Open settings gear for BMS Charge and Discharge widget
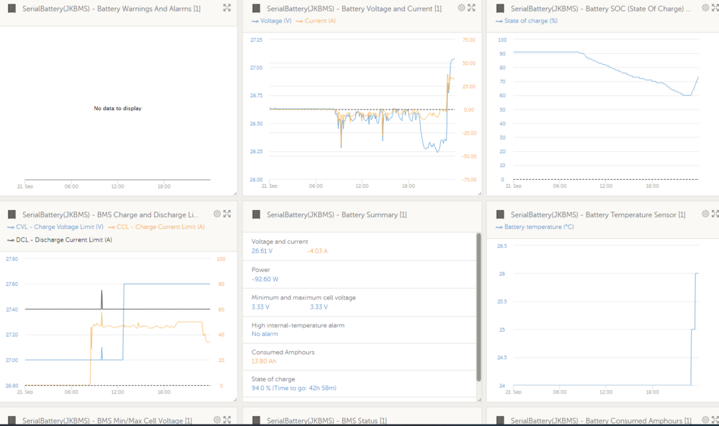Image resolution: width=719 pixels, height=426 pixels. 217,214
